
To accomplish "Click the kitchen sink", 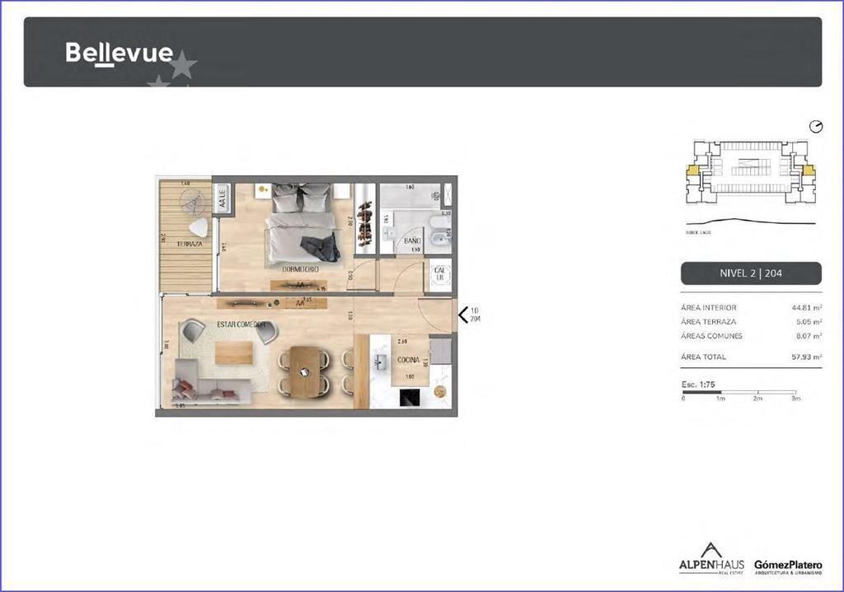I will [379, 361].
